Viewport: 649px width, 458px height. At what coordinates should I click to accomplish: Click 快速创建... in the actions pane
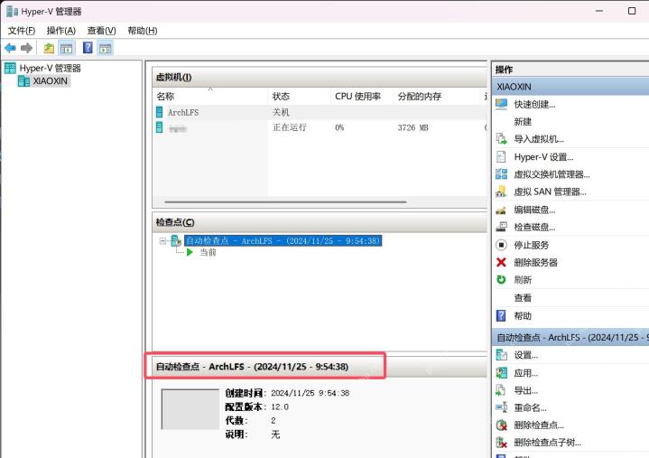click(534, 105)
